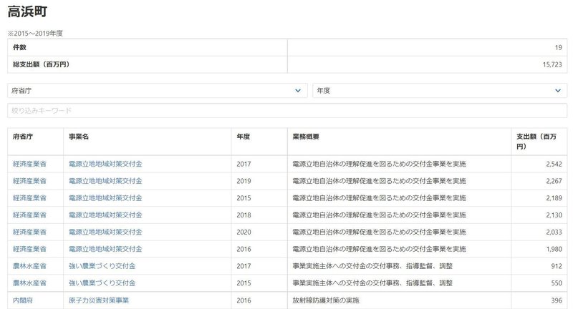Click the 高浜町 page heading

[x=27, y=11]
